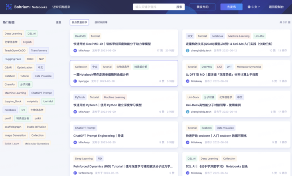
Task: Sort by time with 按时间排序 tab
Action: pyautogui.click(x=101, y=22)
